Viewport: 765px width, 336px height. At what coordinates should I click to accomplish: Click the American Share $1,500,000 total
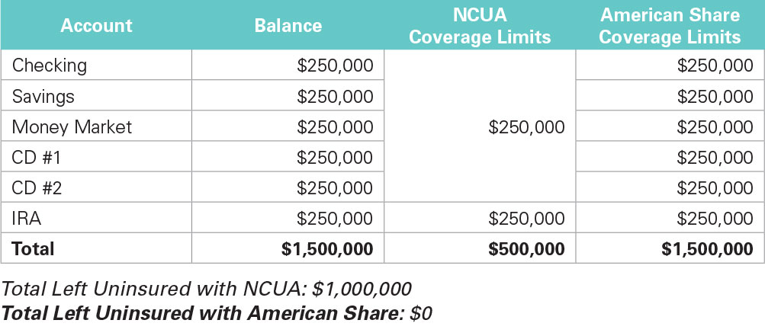708,249
